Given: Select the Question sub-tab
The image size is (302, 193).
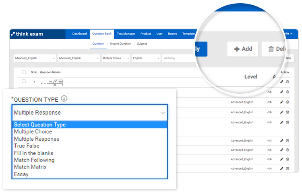Looking at the screenshot, I should point(98,44).
